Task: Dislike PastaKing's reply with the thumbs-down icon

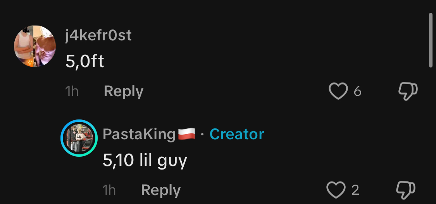Action: [406, 190]
